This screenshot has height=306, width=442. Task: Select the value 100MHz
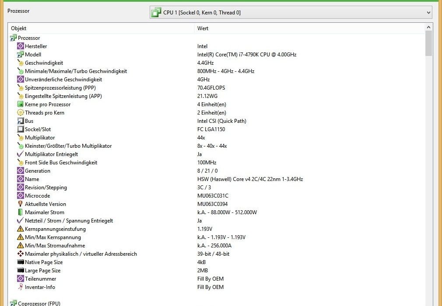coord(207,162)
